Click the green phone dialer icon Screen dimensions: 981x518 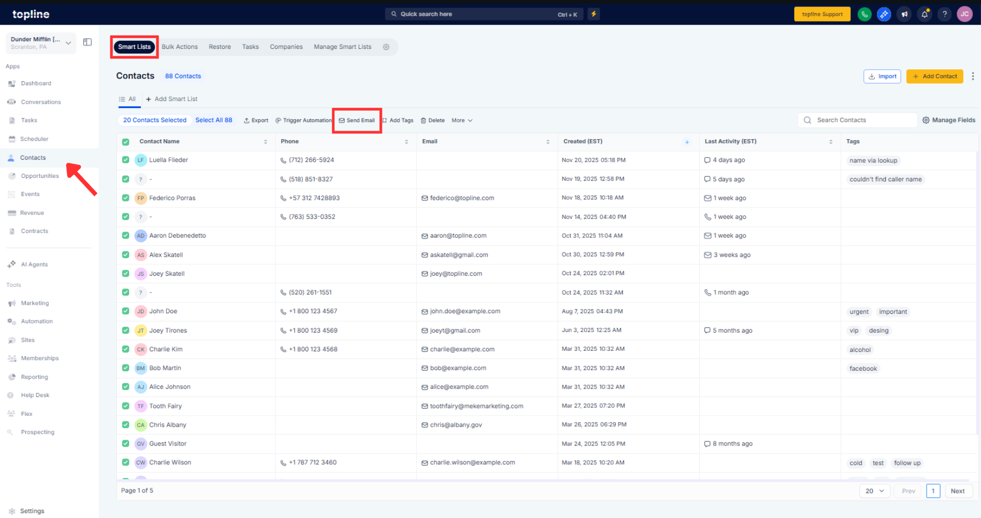(864, 15)
